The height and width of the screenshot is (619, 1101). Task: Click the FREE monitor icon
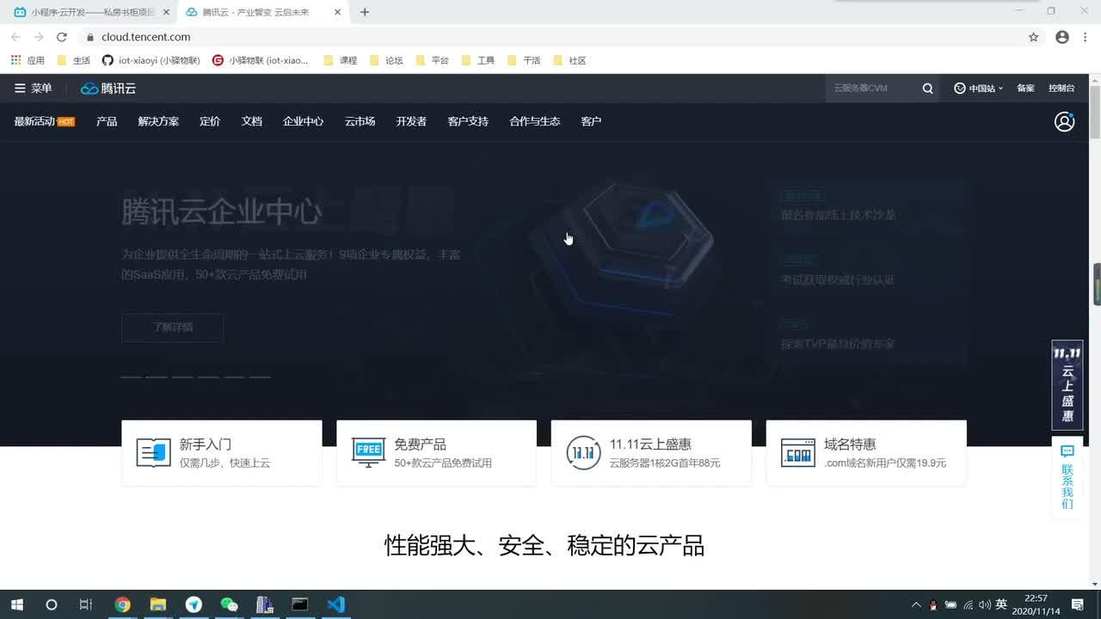(x=368, y=452)
